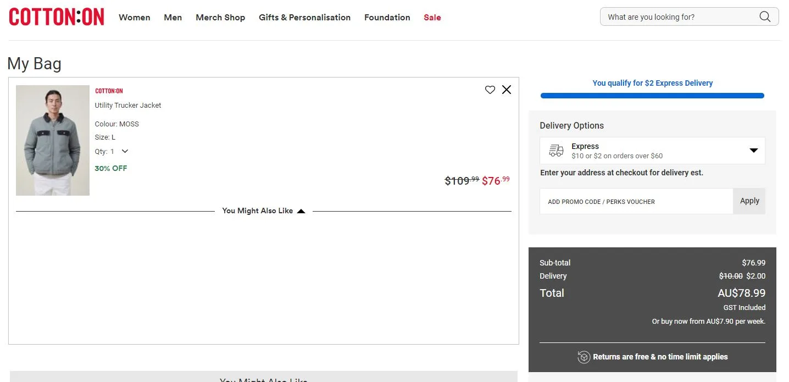Open the Women menu
This screenshot has height=382, width=789.
(x=135, y=18)
